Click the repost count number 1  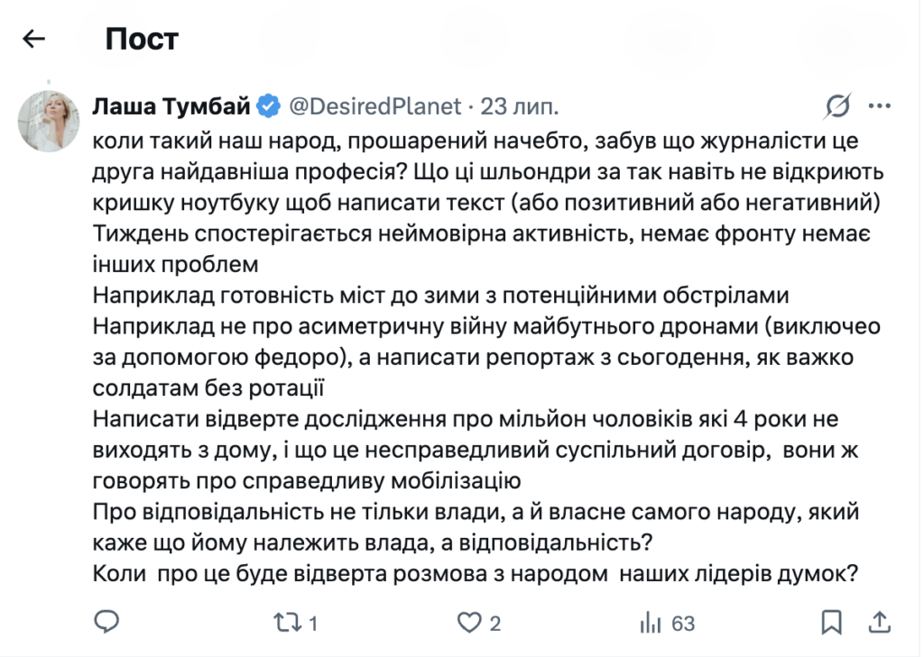pyautogui.click(x=313, y=624)
